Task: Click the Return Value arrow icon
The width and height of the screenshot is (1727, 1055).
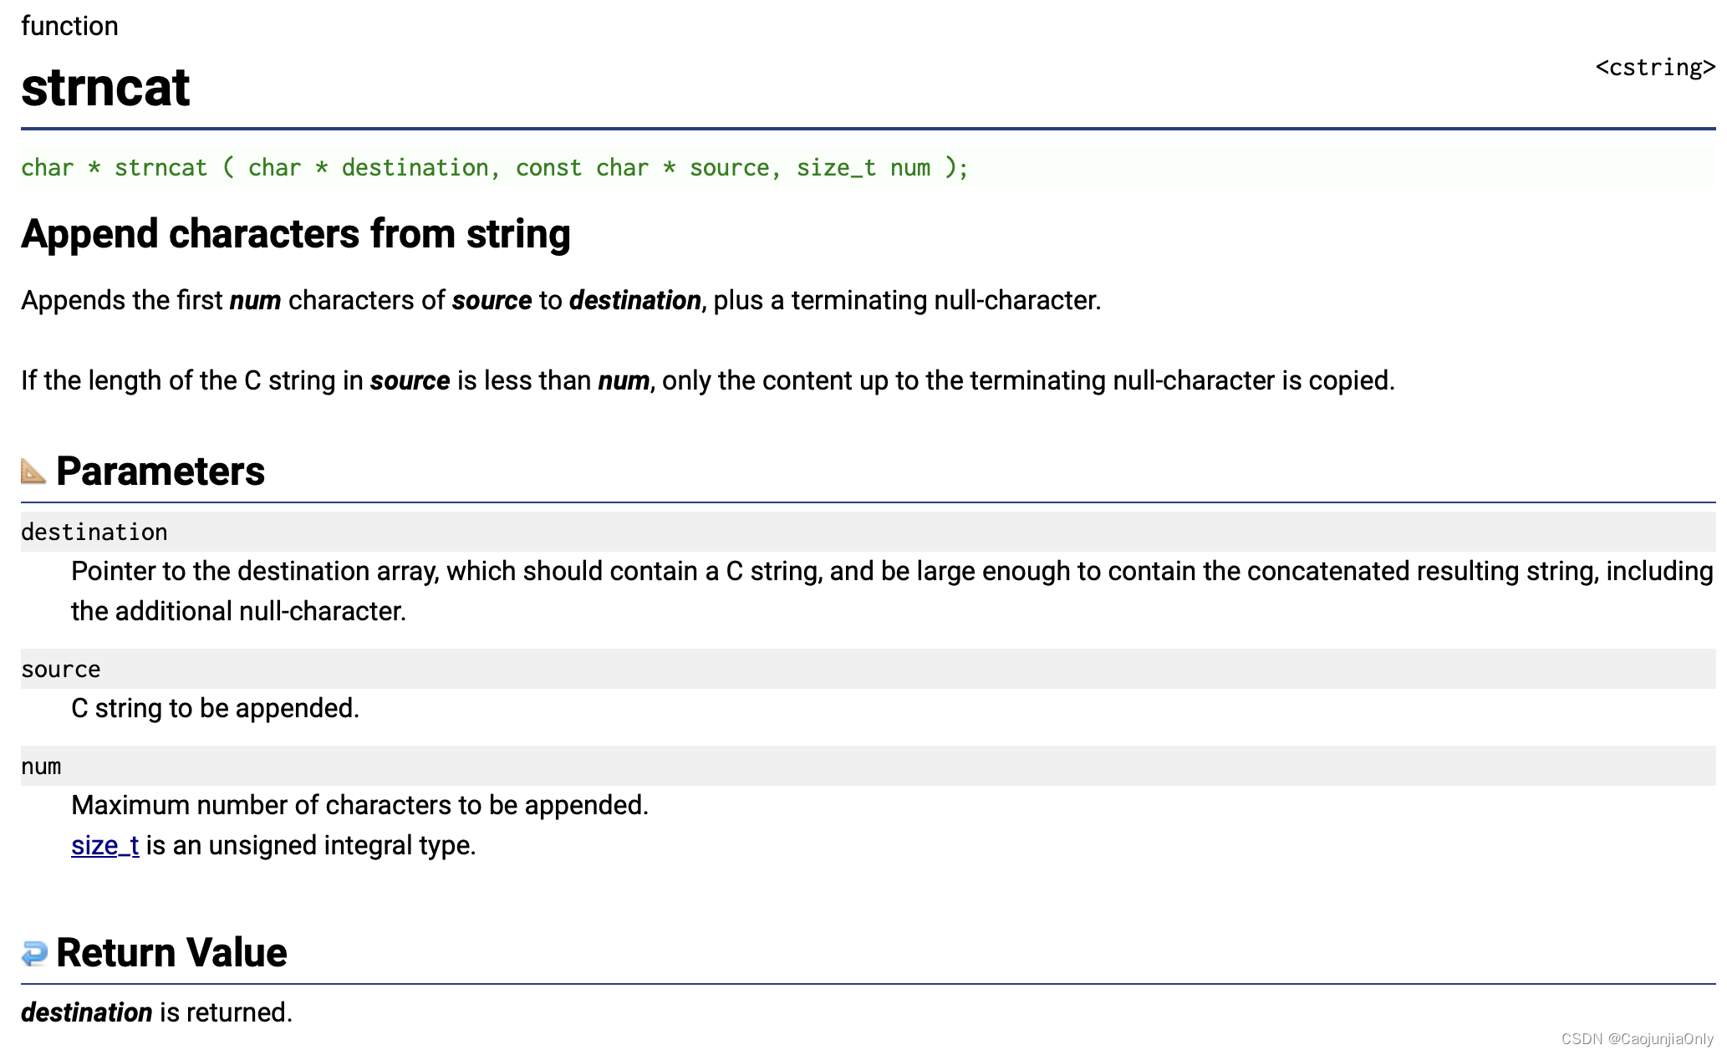Action: [34, 953]
